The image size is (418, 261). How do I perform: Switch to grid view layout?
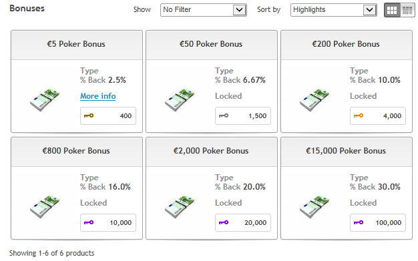(392, 10)
